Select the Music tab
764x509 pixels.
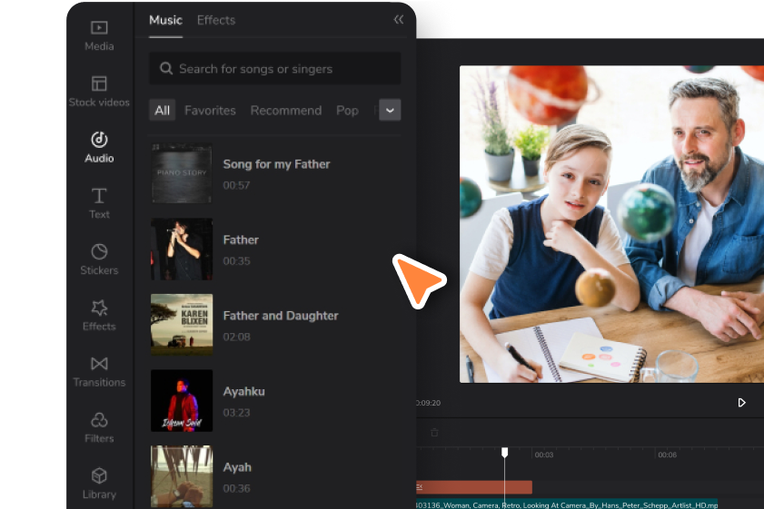tap(165, 20)
